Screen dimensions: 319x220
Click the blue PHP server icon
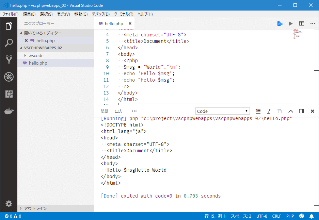click(x=280, y=23)
